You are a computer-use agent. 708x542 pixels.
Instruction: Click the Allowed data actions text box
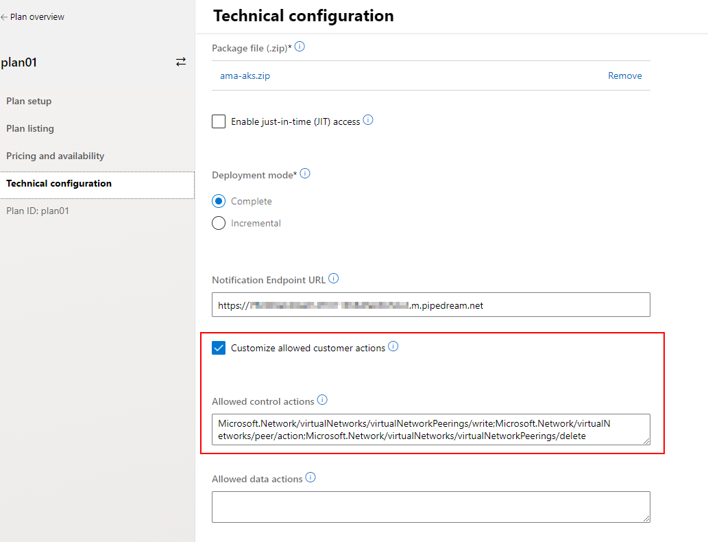[430, 507]
